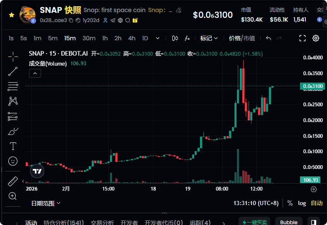Open the SNAP token avatar image

coord(27,15)
